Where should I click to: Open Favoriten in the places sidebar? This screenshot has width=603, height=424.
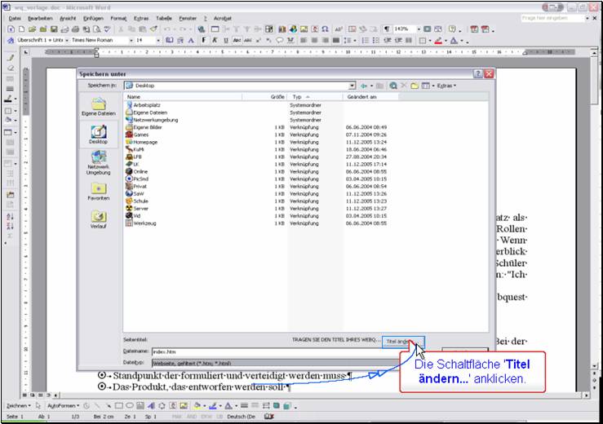pos(98,191)
